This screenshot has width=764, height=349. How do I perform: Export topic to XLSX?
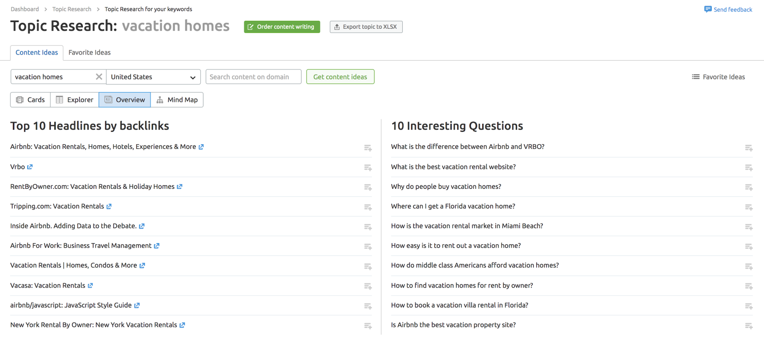(x=366, y=27)
